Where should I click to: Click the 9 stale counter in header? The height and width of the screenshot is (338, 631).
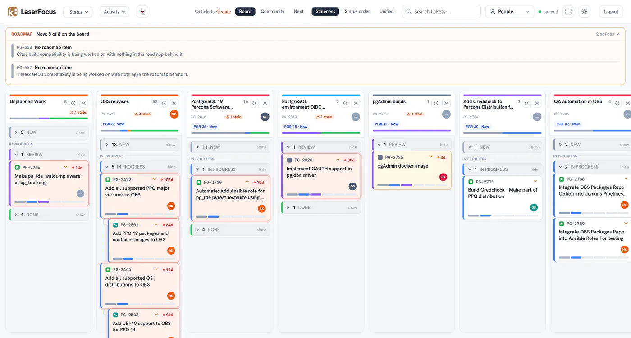[224, 12]
